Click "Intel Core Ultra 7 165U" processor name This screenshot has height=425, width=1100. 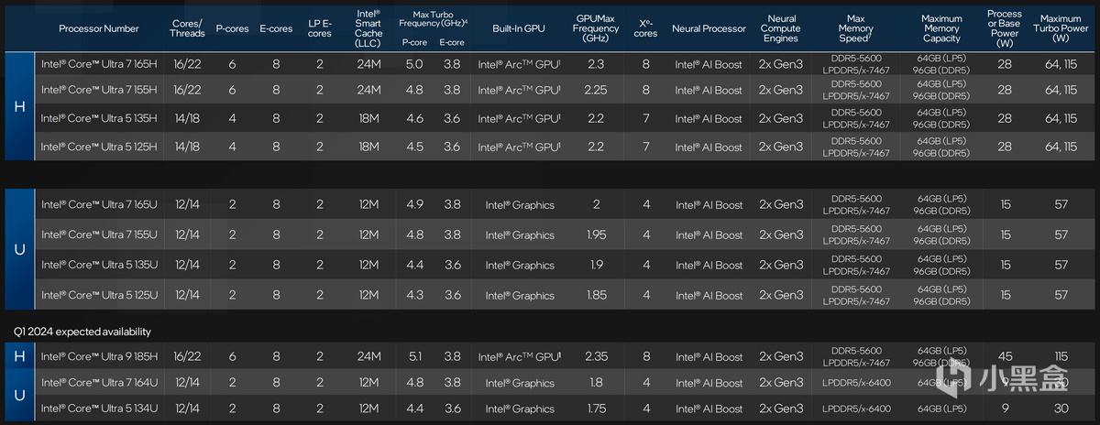pyautogui.click(x=100, y=205)
